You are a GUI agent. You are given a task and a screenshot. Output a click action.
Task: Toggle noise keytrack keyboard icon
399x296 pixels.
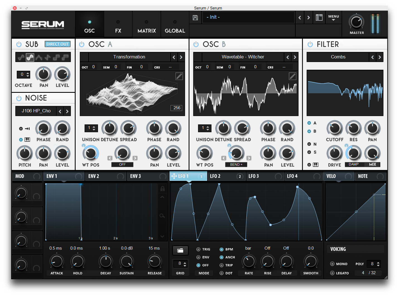click(x=27, y=139)
